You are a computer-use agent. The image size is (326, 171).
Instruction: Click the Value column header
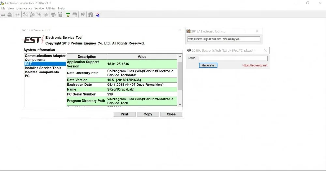142,57
